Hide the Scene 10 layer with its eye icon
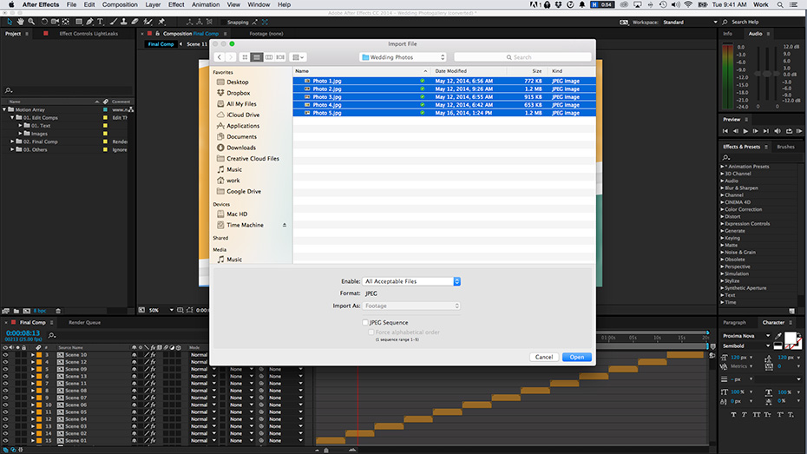 tap(5, 355)
